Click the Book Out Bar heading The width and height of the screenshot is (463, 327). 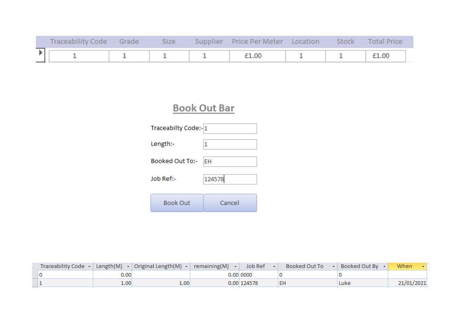204,108
